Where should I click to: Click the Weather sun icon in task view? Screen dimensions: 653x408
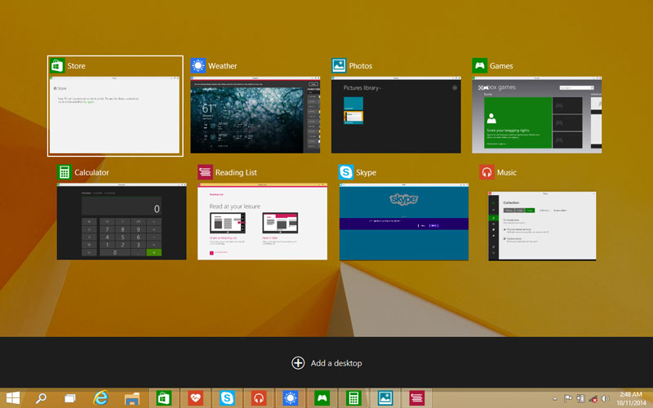pos(198,66)
